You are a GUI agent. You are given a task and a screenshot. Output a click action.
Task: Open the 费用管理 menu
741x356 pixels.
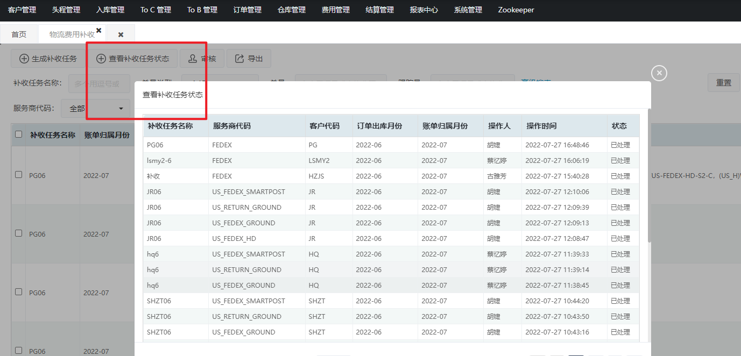click(x=336, y=10)
